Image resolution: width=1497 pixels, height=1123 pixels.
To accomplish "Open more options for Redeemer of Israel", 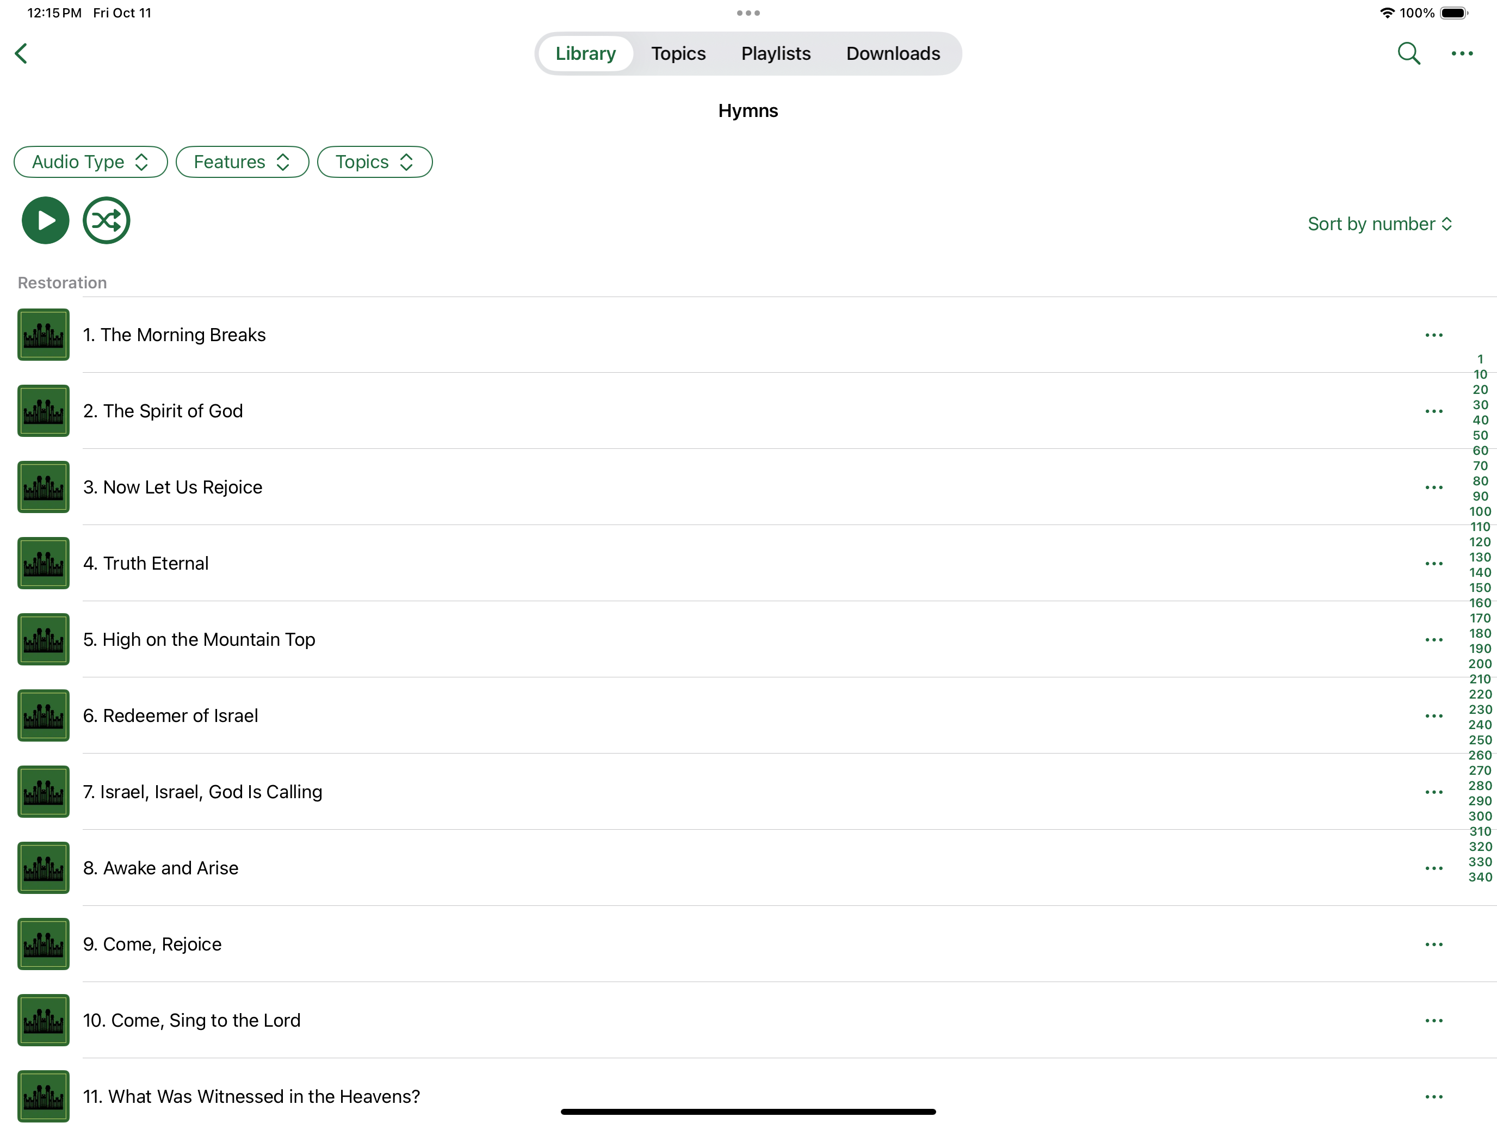I will tap(1433, 716).
